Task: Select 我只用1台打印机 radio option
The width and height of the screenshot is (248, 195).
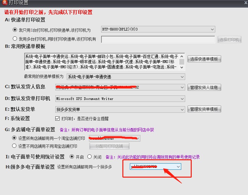Action: pos(15,30)
